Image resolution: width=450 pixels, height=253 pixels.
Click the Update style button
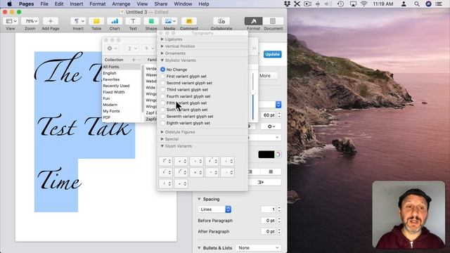coord(272,54)
